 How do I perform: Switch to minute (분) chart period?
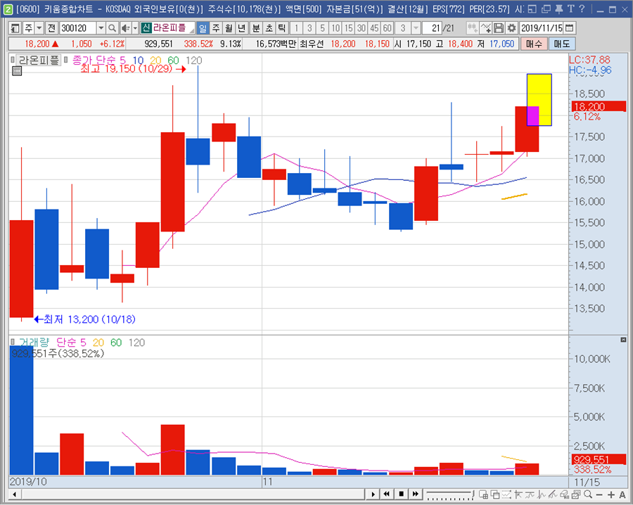point(255,28)
